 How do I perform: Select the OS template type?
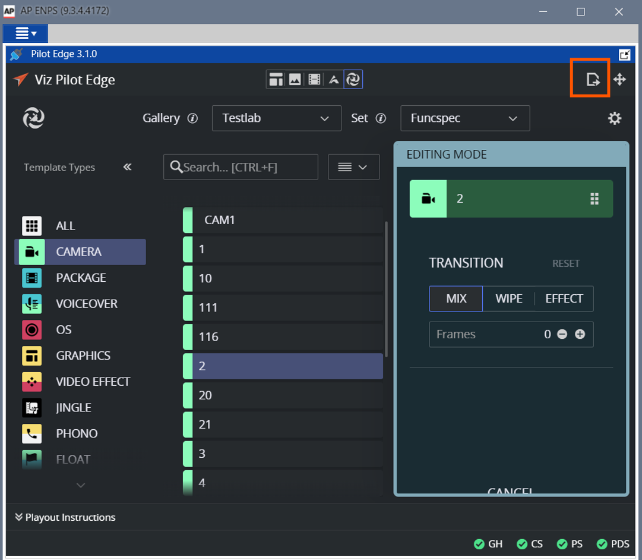coord(80,329)
